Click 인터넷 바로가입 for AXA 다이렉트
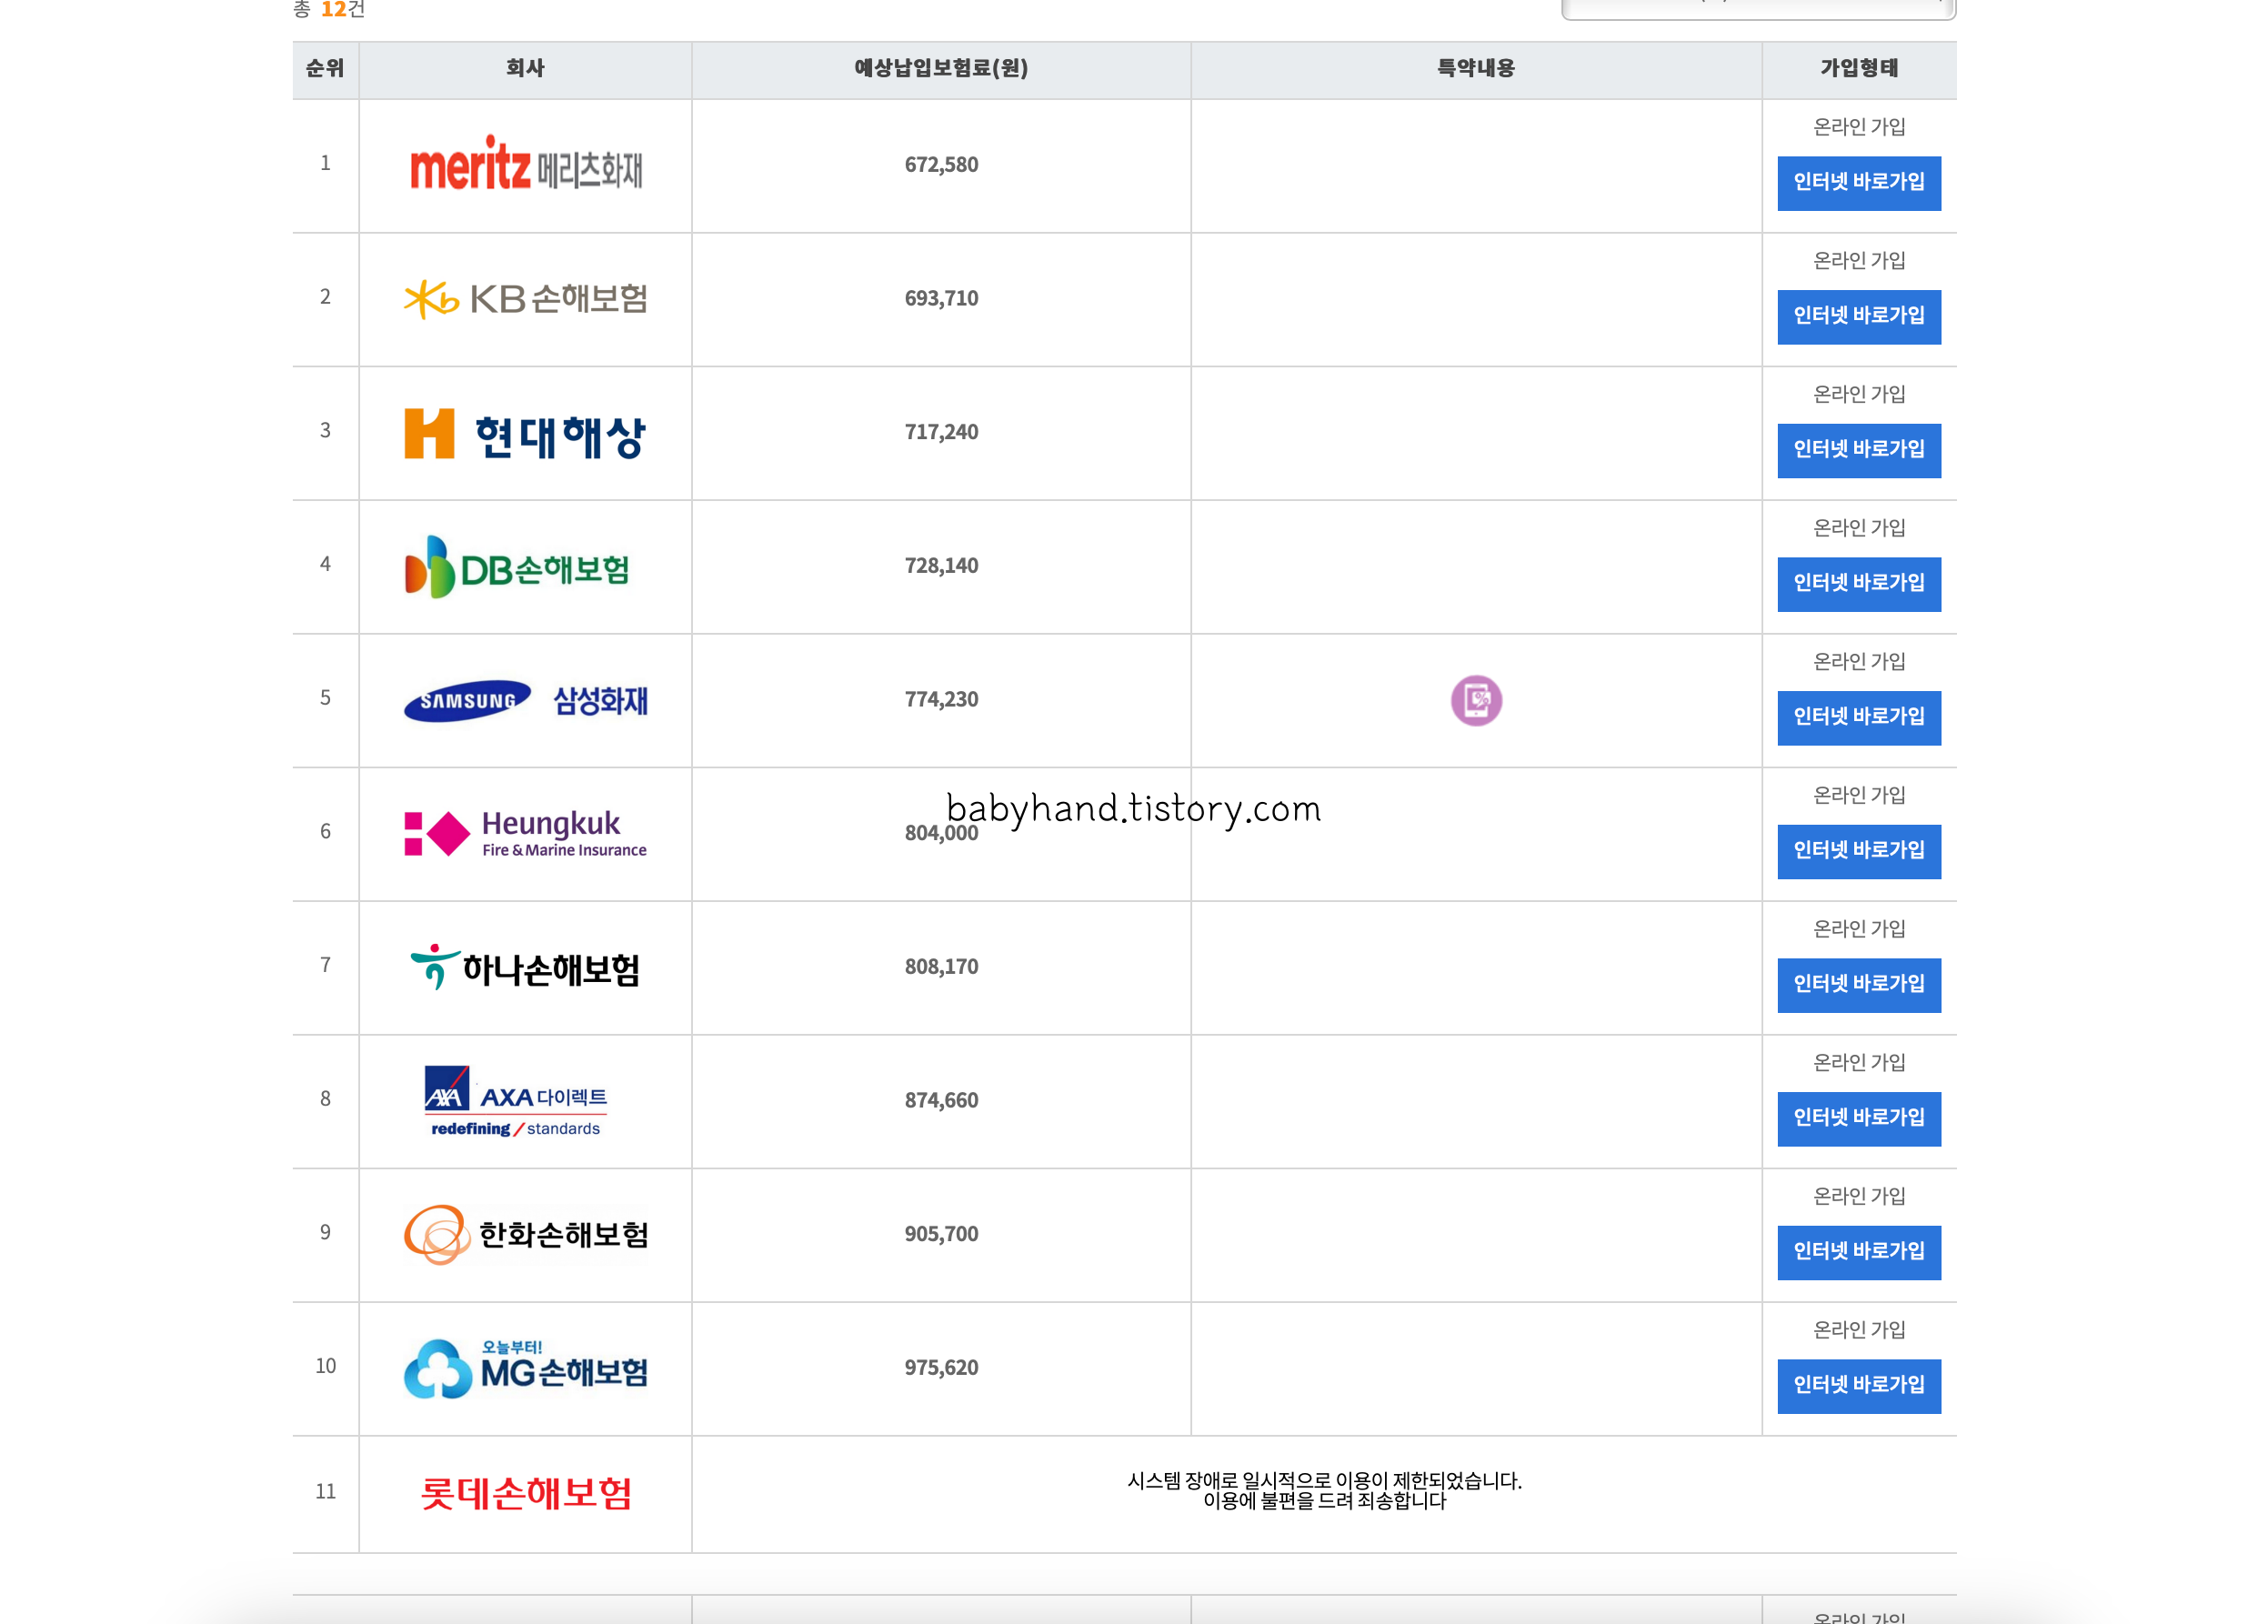 click(x=1859, y=1119)
